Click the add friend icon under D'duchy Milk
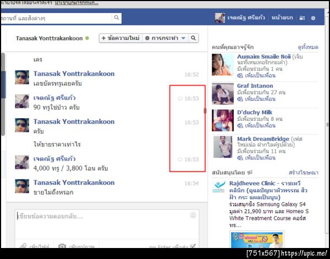Screen dimensions: 330x259 pyautogui.click(x=240, y=125)
